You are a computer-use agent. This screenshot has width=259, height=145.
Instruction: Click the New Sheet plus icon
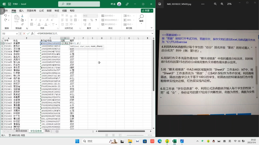click(57, 131)
